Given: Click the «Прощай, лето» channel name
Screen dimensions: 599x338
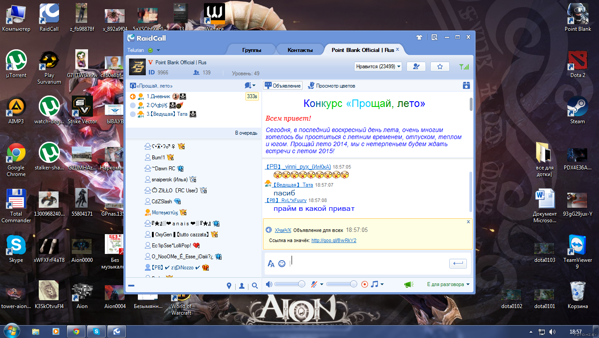Looking at the screenshot, I should (155, 86).
